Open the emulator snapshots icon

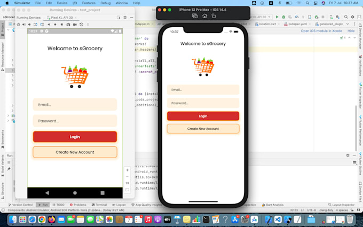[x=82, y=25]
